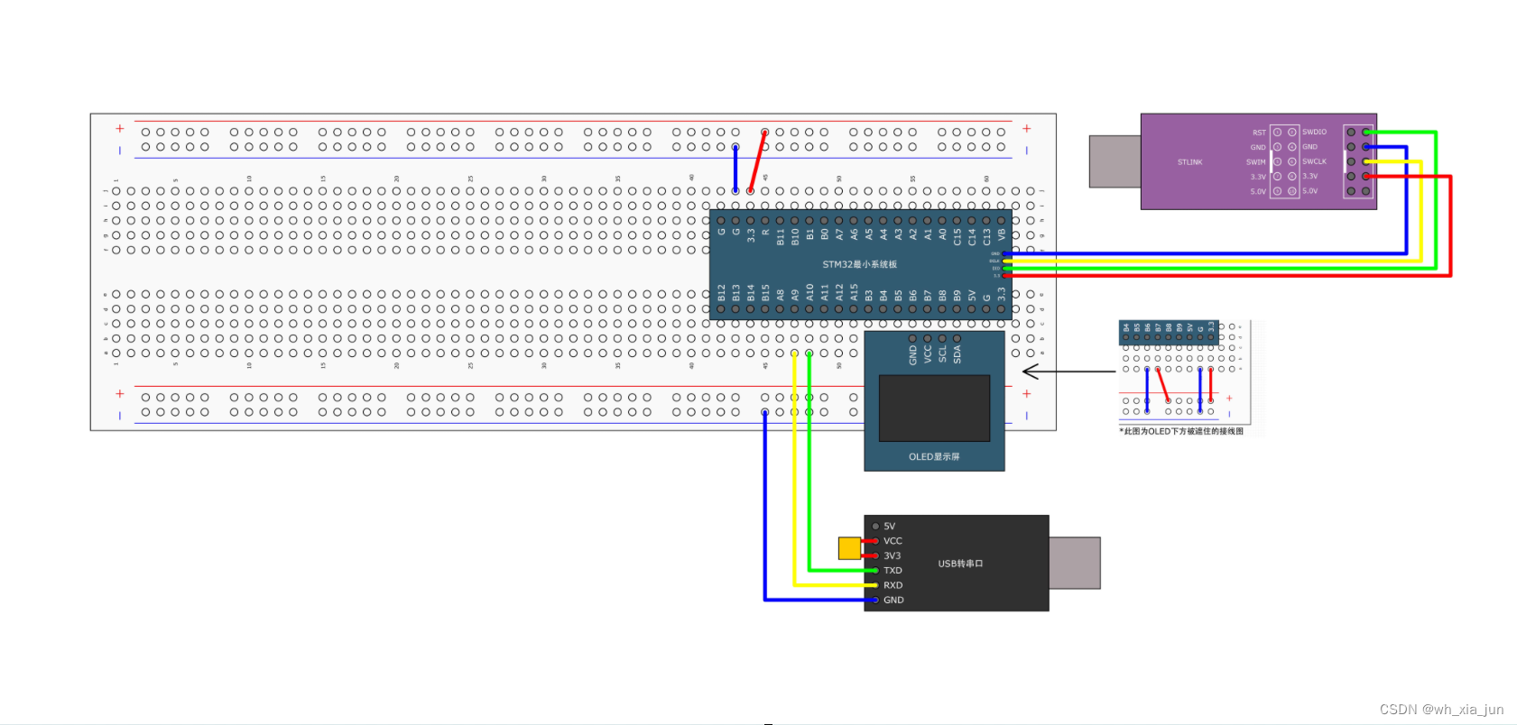
Task: Click the black OLED screen area
Action: pos(934,408)
